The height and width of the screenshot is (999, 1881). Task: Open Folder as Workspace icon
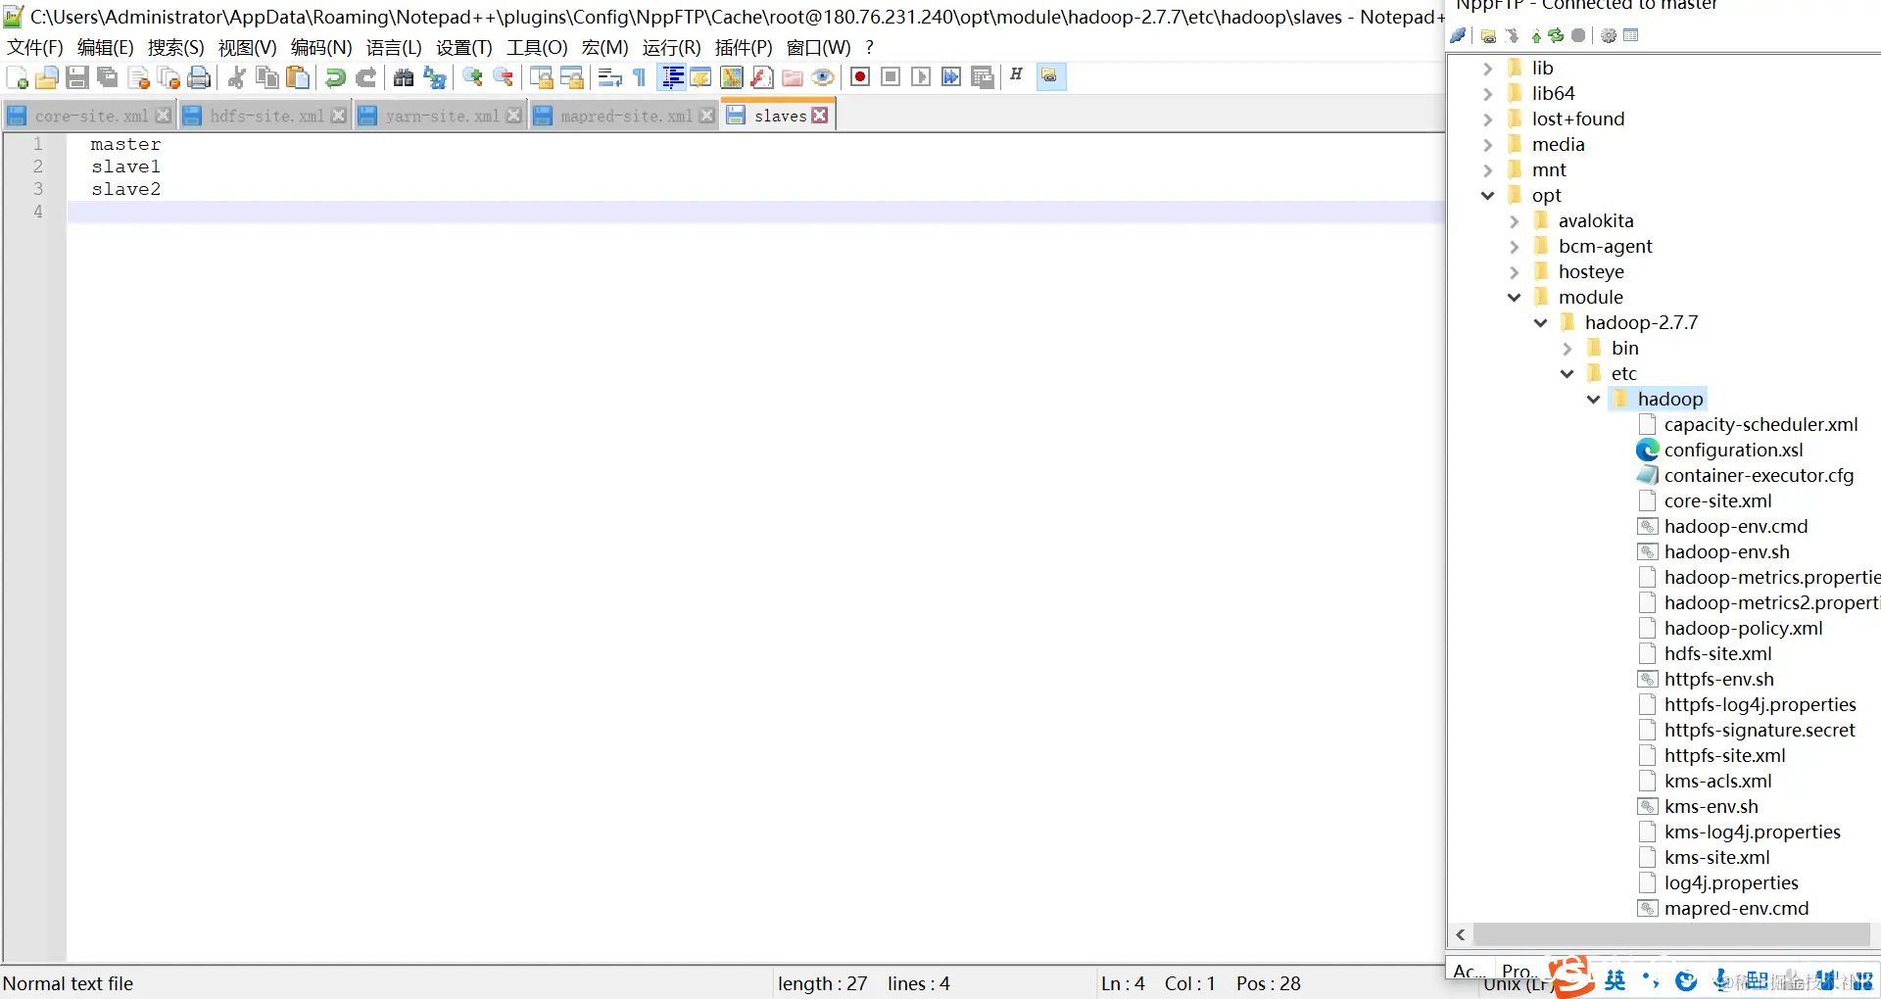click(x=793, y=77)
